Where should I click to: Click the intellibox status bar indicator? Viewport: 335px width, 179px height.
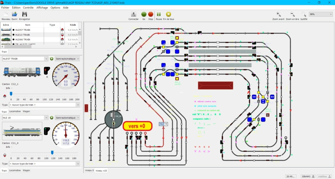324,176
